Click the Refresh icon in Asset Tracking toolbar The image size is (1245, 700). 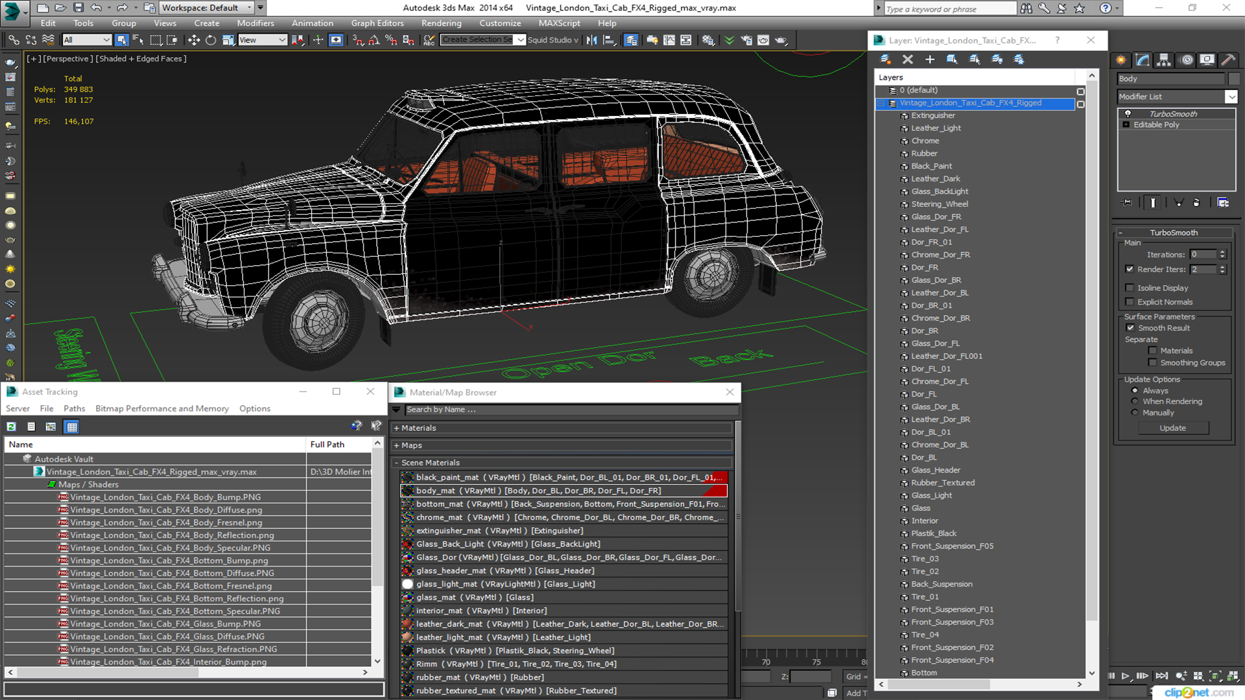point(12,426)
